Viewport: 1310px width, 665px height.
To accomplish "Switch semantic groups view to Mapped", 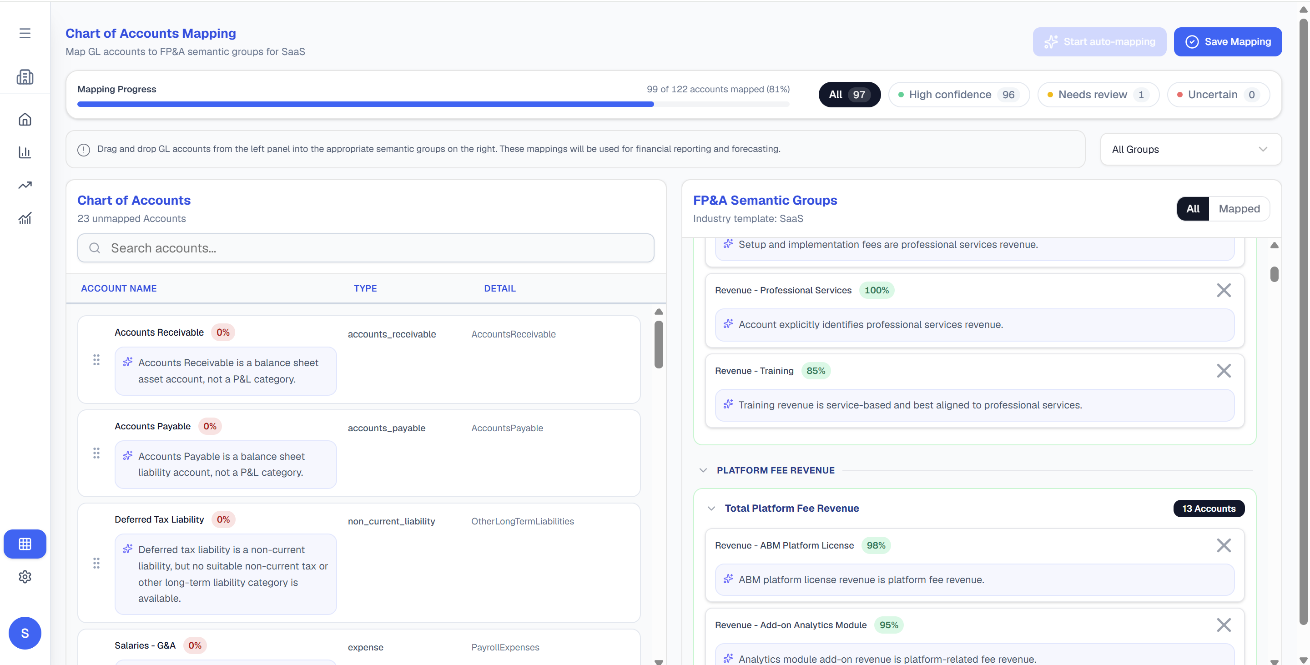I will pos(1239,208).
